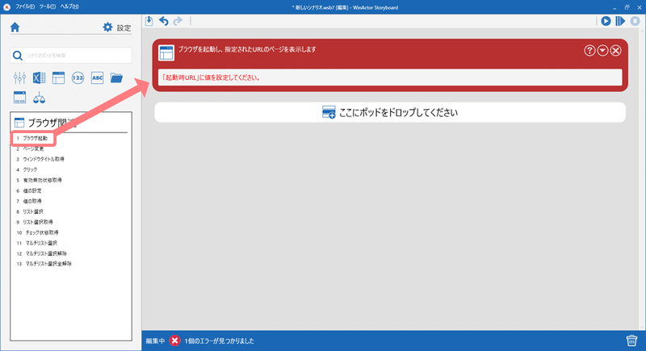Select pod 11 マルチリスト選択
This screenshot has width=646, height=351.
(x=37, y=243)
